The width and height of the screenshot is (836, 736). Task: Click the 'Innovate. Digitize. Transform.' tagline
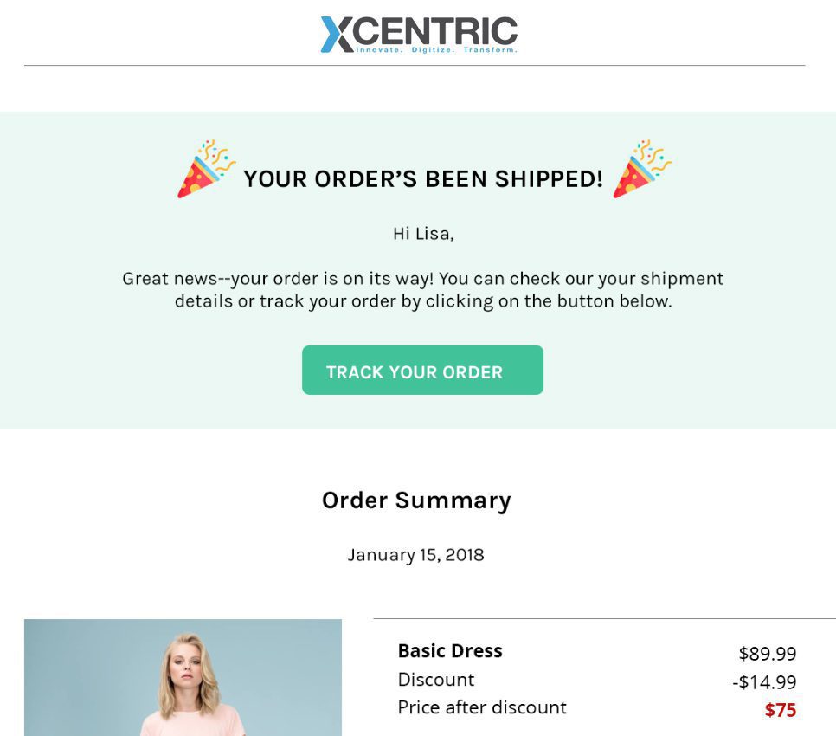pyautogui.click(x=437, y=50)
